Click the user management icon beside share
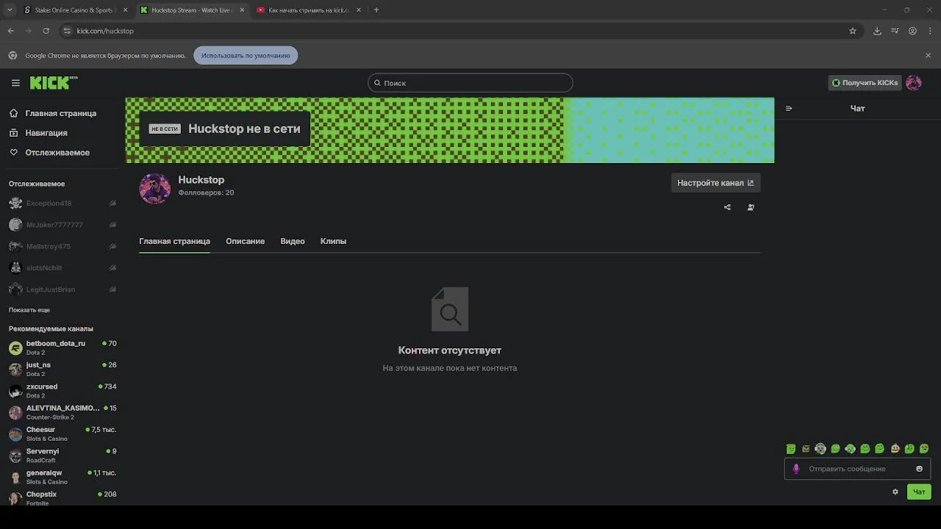This screenshot has width=941, height=529. 751,207
